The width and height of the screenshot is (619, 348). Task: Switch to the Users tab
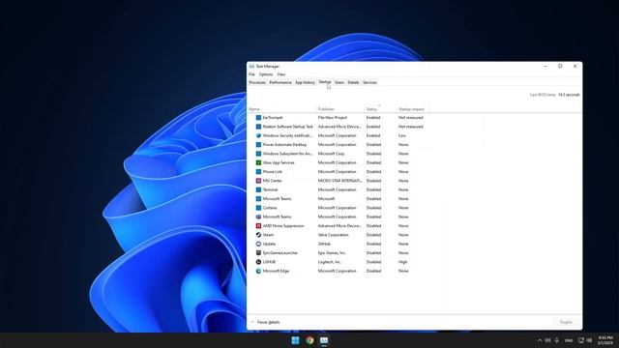pyautogui.click(x=339, y=82)
